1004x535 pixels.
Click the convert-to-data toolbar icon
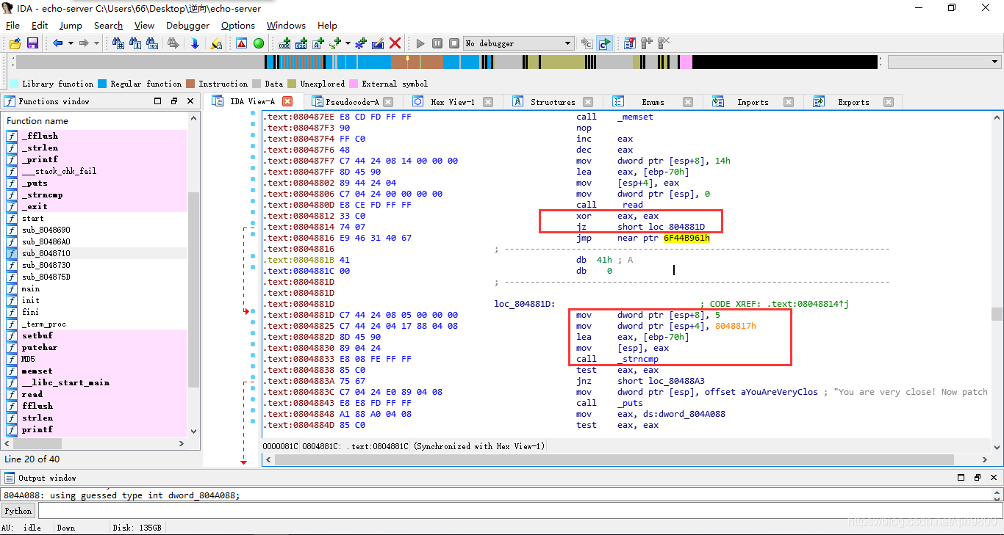point(301,43)
